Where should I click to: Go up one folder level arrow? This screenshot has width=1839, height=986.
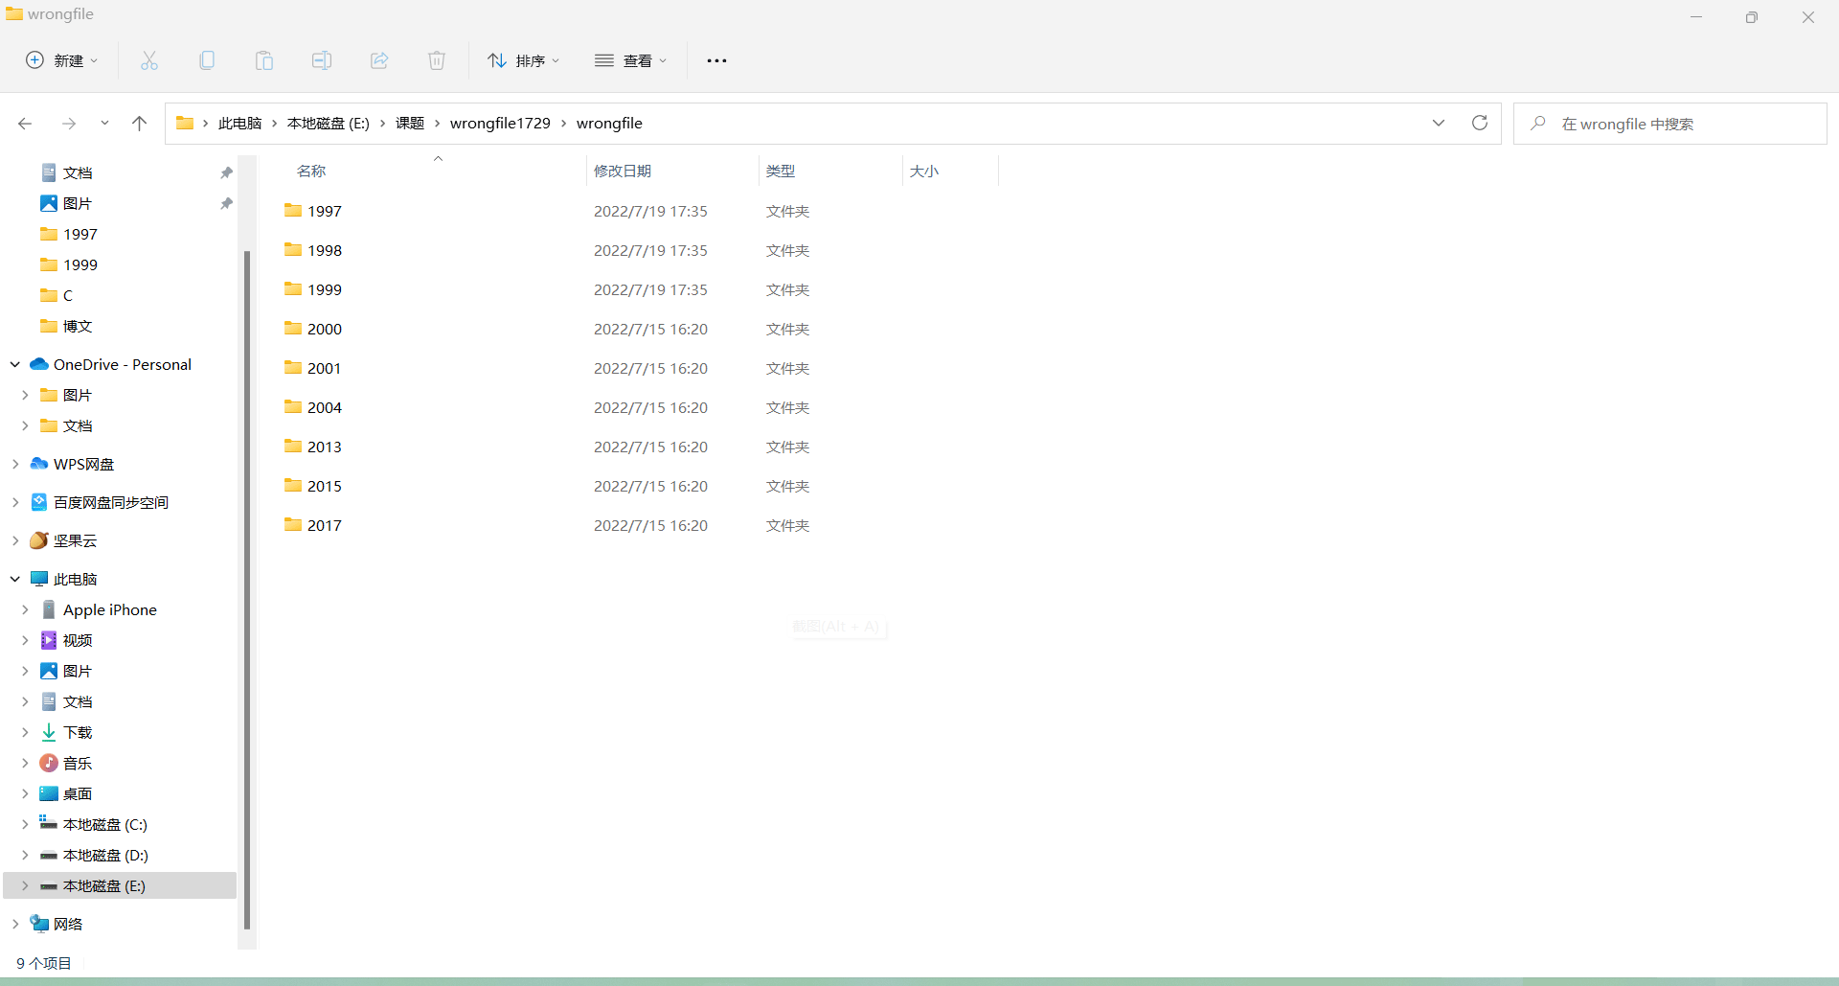click(x=139, y=124)
